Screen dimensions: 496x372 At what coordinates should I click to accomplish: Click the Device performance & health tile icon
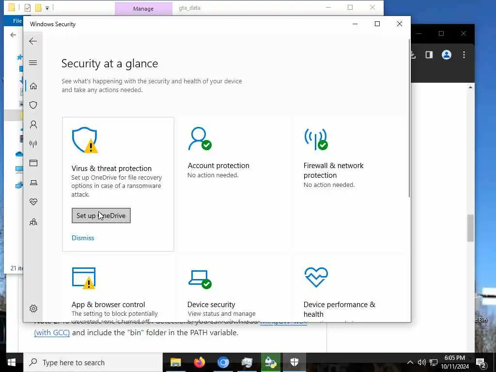316,277
